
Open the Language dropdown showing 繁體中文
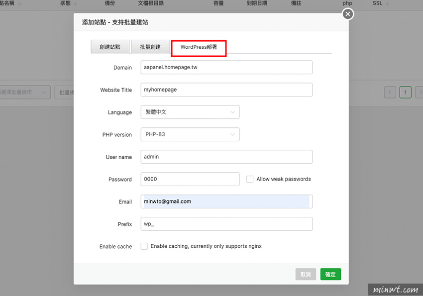click(190, 112)
